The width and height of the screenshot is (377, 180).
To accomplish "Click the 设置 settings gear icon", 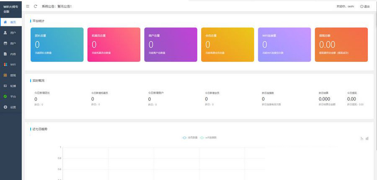I will coord(5,107).
